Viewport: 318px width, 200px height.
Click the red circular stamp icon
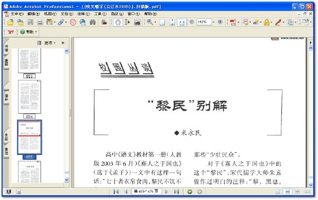pyautogui.click(x=73, y=22)
